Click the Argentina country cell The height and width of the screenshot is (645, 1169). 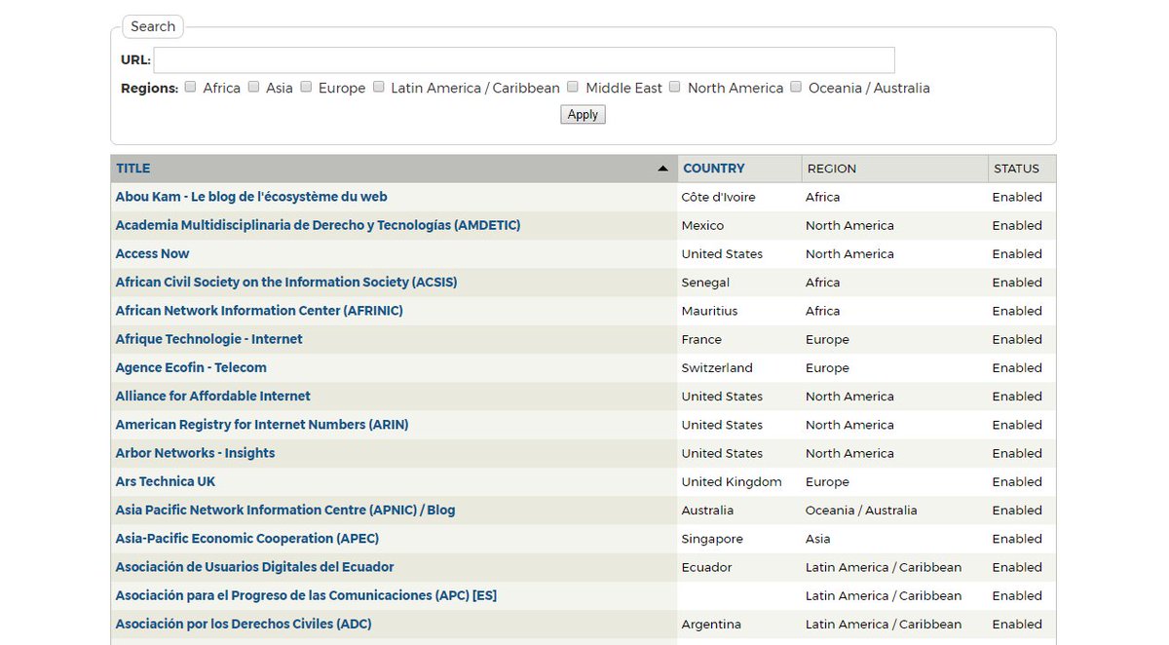[x=711, y=624]
